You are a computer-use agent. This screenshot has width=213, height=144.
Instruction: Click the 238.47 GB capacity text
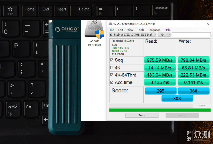118,54
